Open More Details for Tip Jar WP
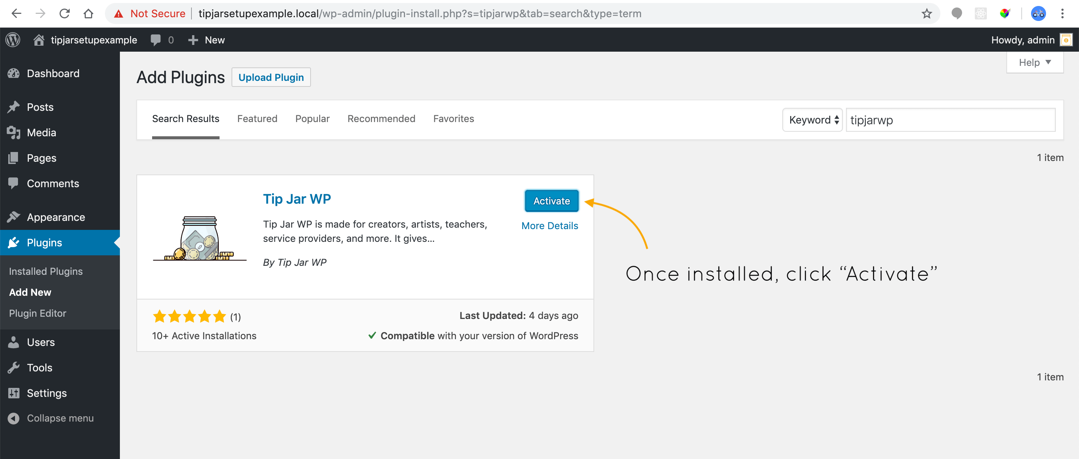Screen dimensions: 1079x459 click(x=550, y=226)
